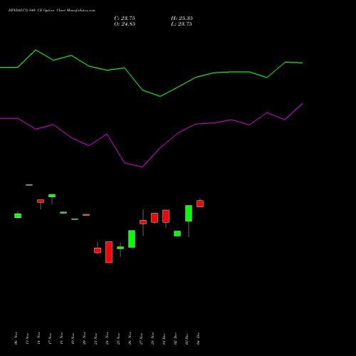
Task: Select the low value L: 23.75
Action: coord(182,24)
